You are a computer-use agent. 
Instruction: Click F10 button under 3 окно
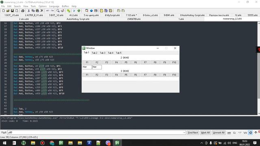(174, 75)
